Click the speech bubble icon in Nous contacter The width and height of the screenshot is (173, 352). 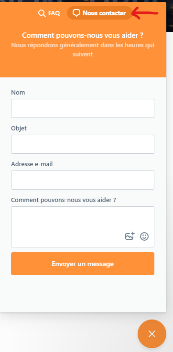[76, 13]
